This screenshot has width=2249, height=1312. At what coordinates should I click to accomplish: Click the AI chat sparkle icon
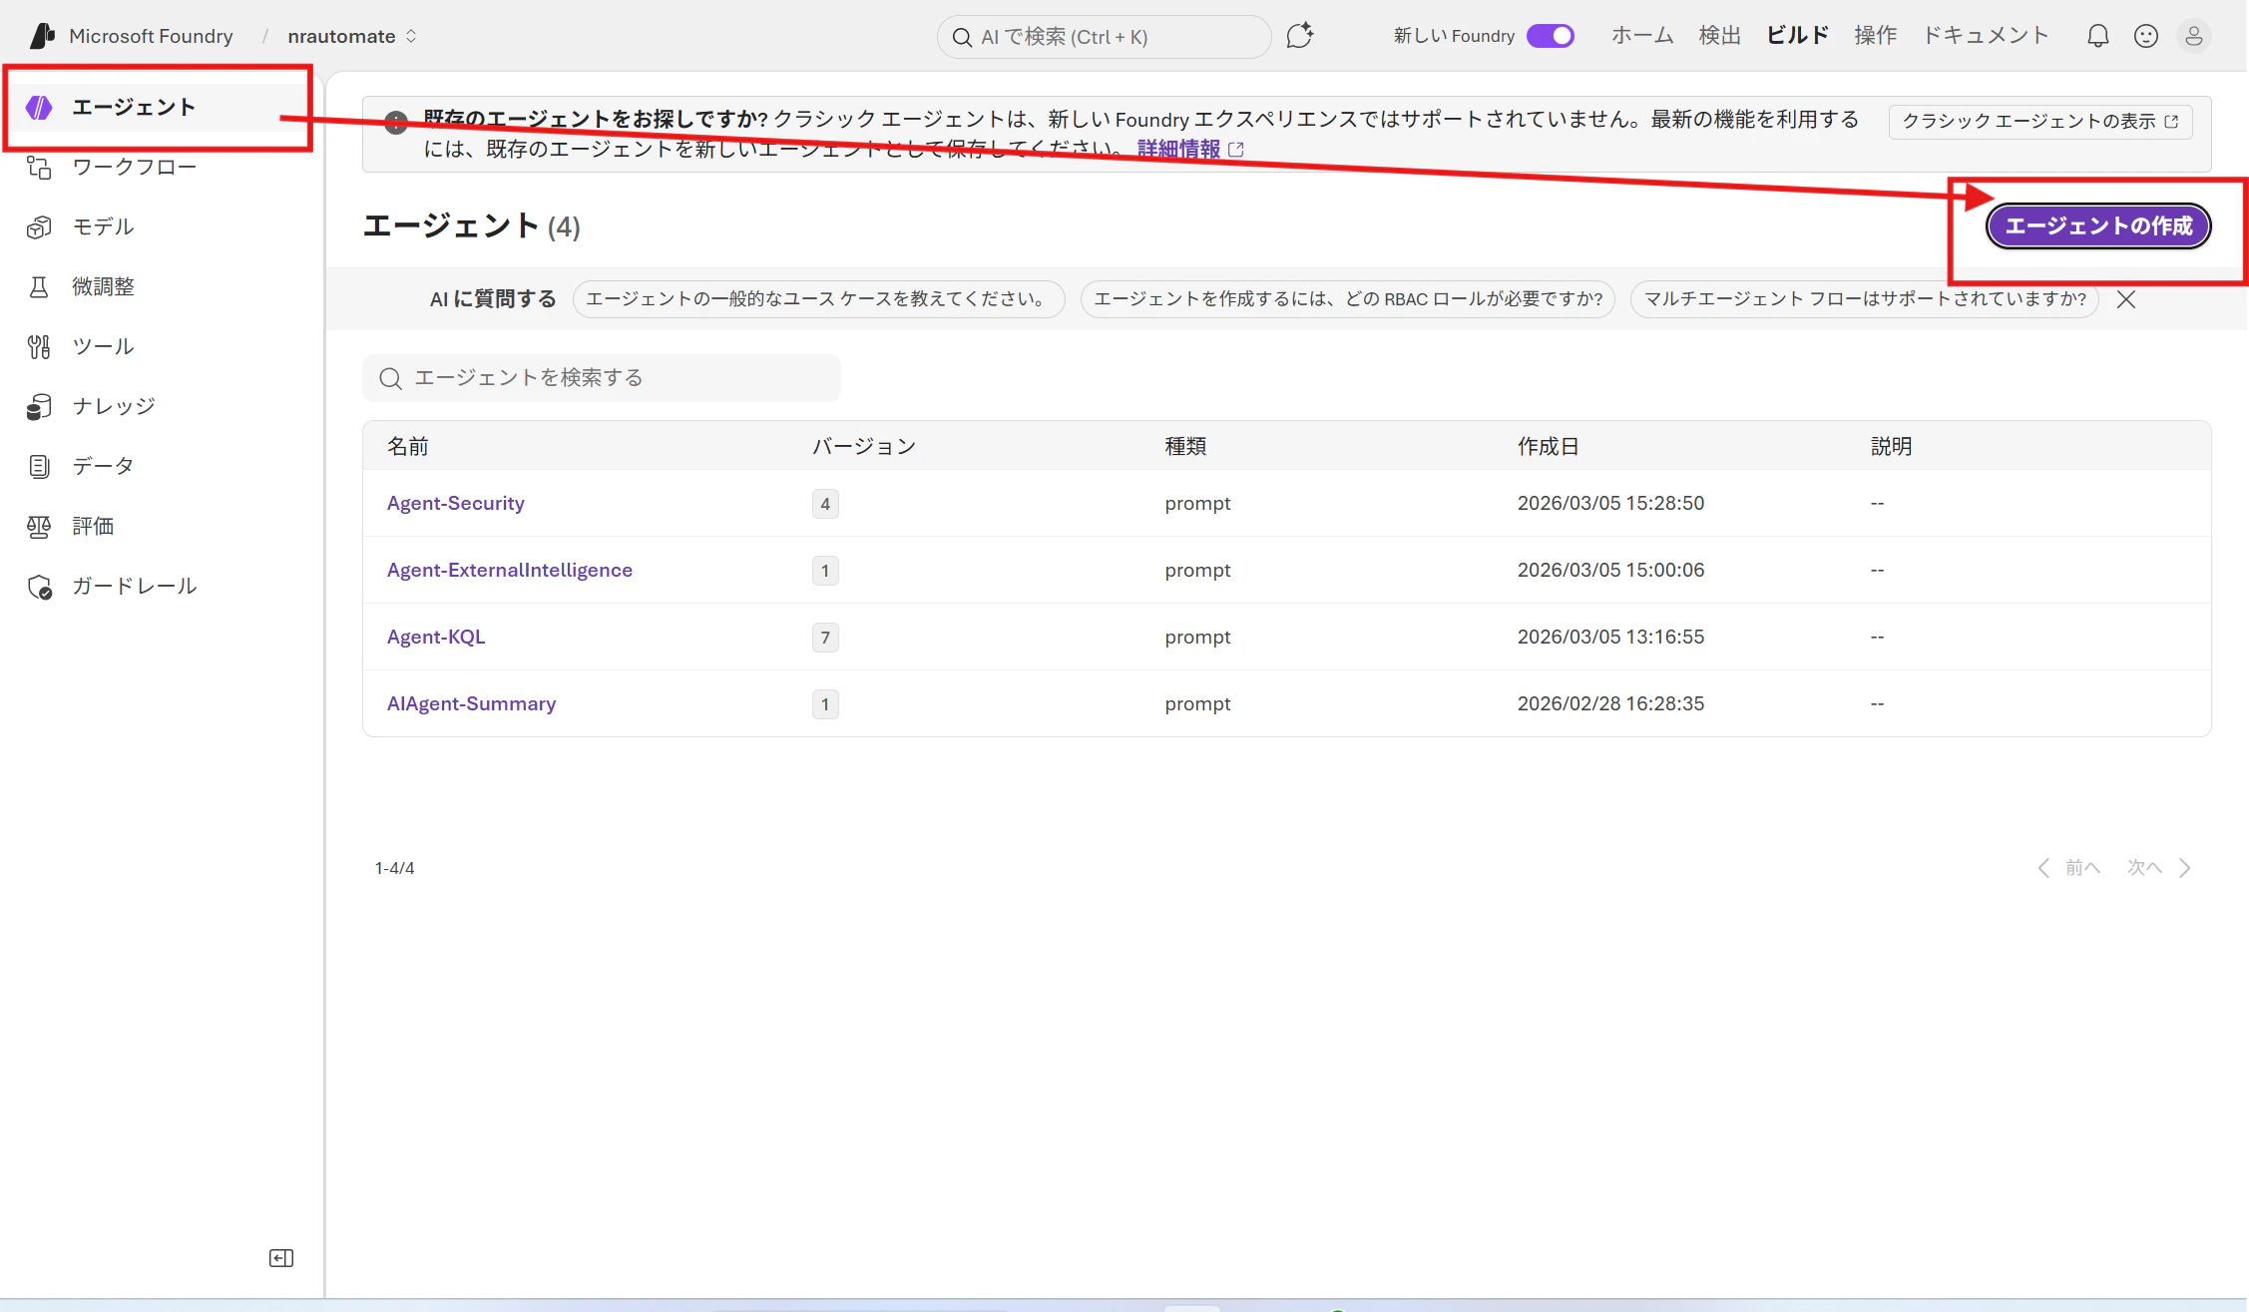point(1299,37)
